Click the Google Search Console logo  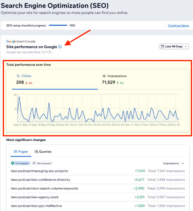click(21, 42)
